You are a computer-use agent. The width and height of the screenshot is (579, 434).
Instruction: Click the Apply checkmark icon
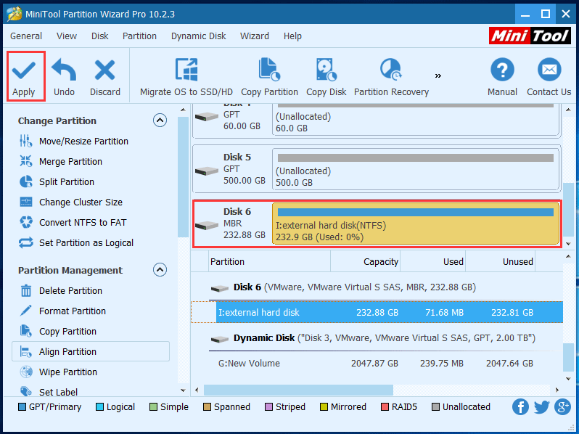coord(24,70)
